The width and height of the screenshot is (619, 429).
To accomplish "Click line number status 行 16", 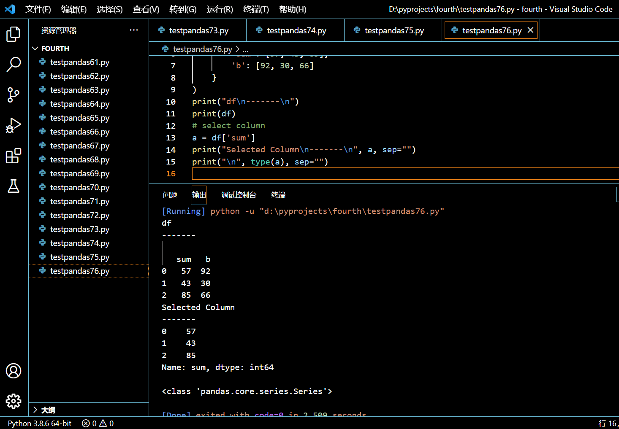I will click(608, 423).
